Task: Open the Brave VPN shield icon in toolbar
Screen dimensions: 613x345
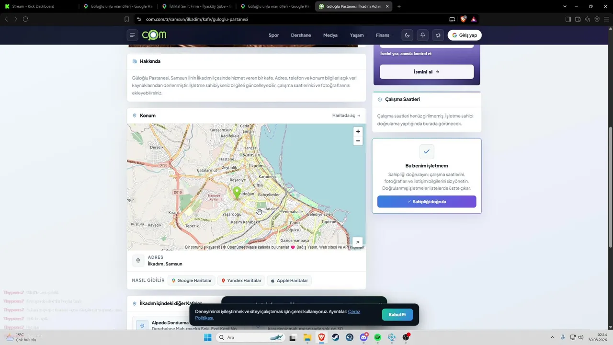Action: pyautogui.click(x=597, y=19)
